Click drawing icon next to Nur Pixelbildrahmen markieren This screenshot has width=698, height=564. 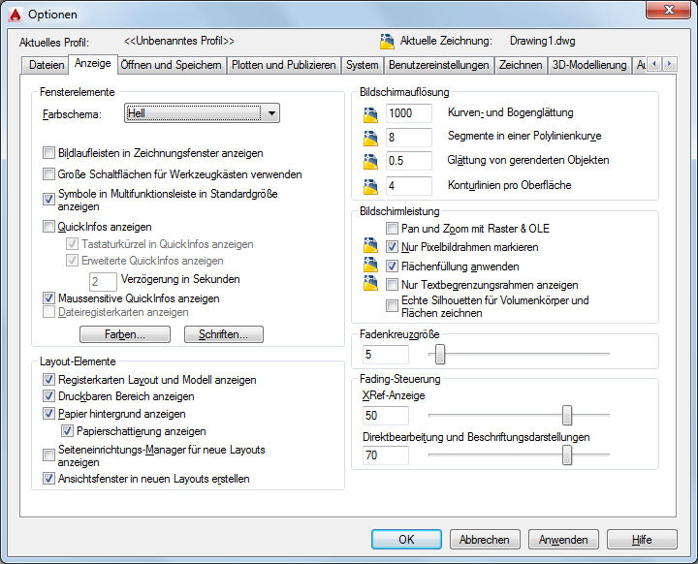[370, 245]
